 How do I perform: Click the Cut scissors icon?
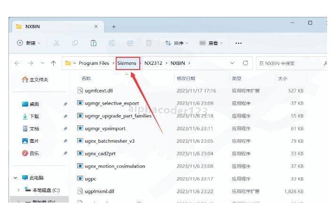tap(56, 43)
